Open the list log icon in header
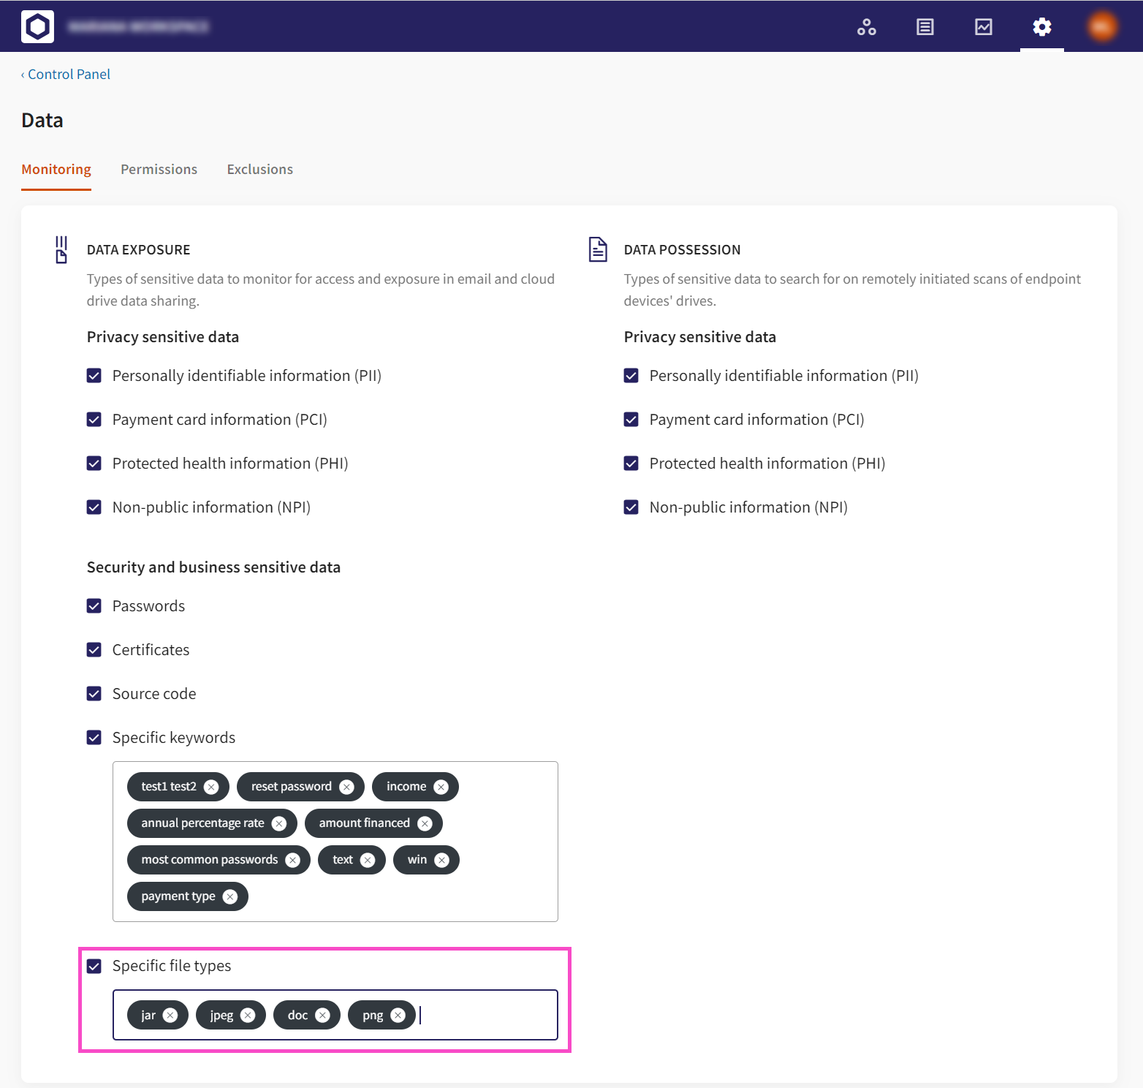 pos(924,27)
